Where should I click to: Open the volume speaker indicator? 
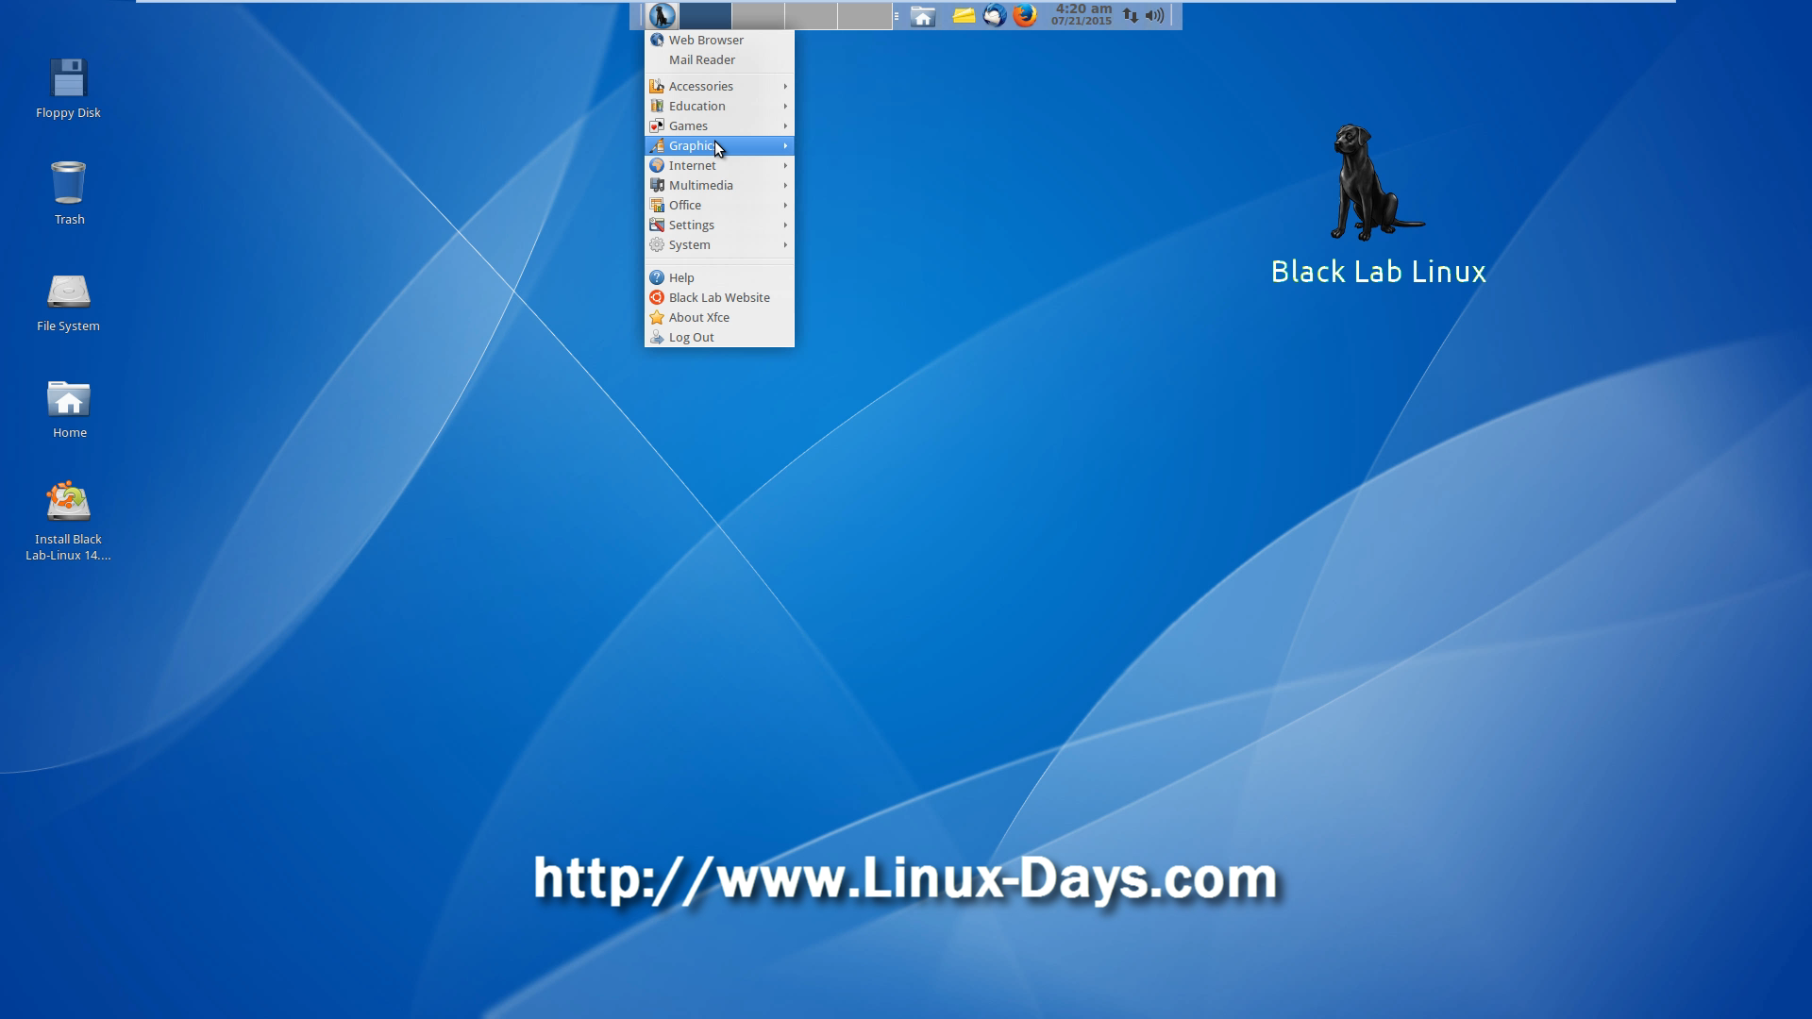click(1154, 15)
